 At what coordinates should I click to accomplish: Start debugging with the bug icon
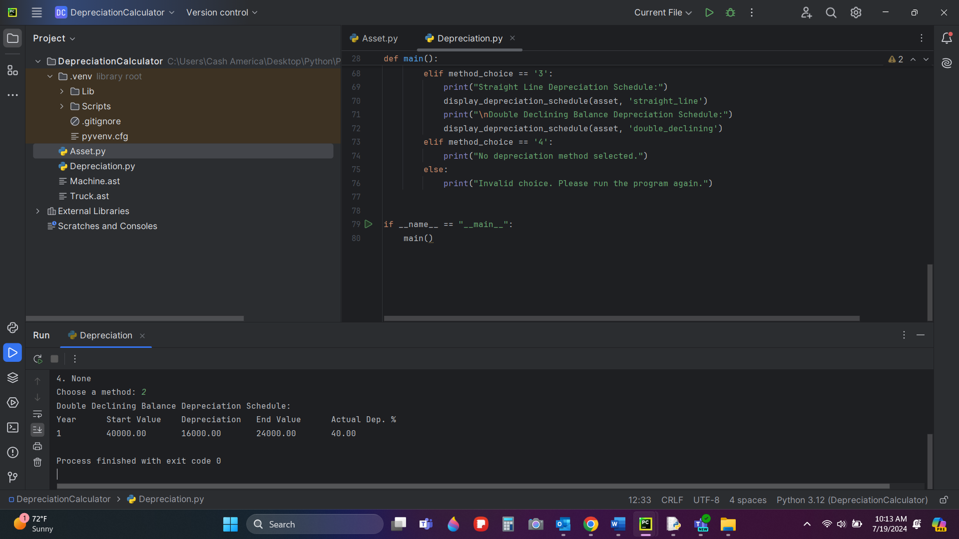pyautogui.click(x=730, y=12)
